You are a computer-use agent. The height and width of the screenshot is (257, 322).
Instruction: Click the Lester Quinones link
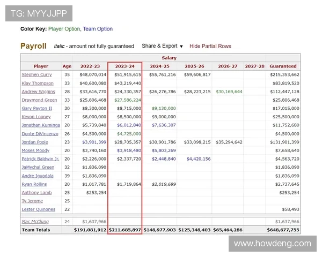[38, 209]
